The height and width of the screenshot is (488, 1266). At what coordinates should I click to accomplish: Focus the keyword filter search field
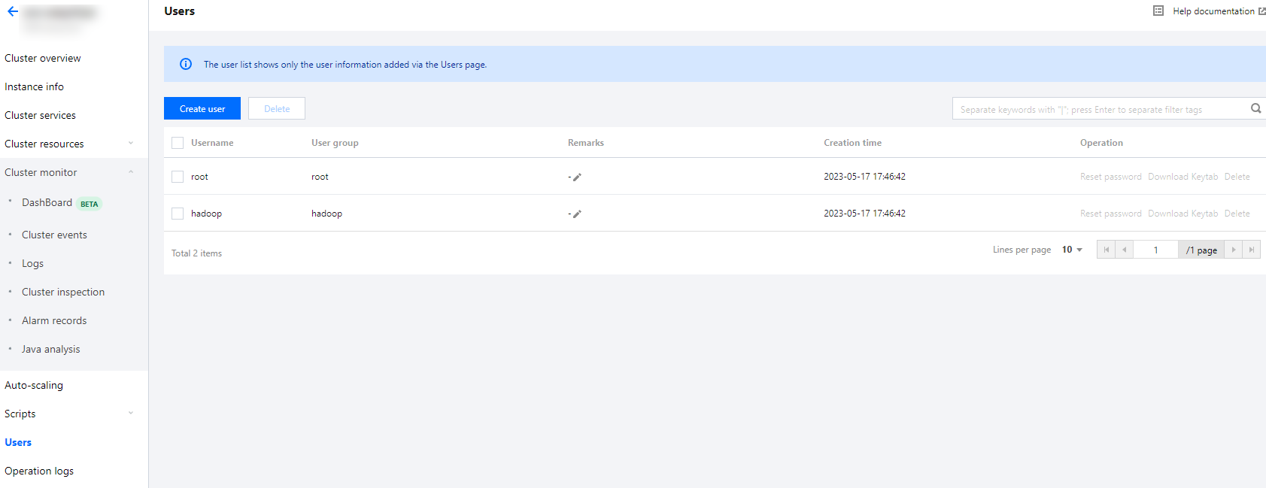click(x=1098, y=109)
